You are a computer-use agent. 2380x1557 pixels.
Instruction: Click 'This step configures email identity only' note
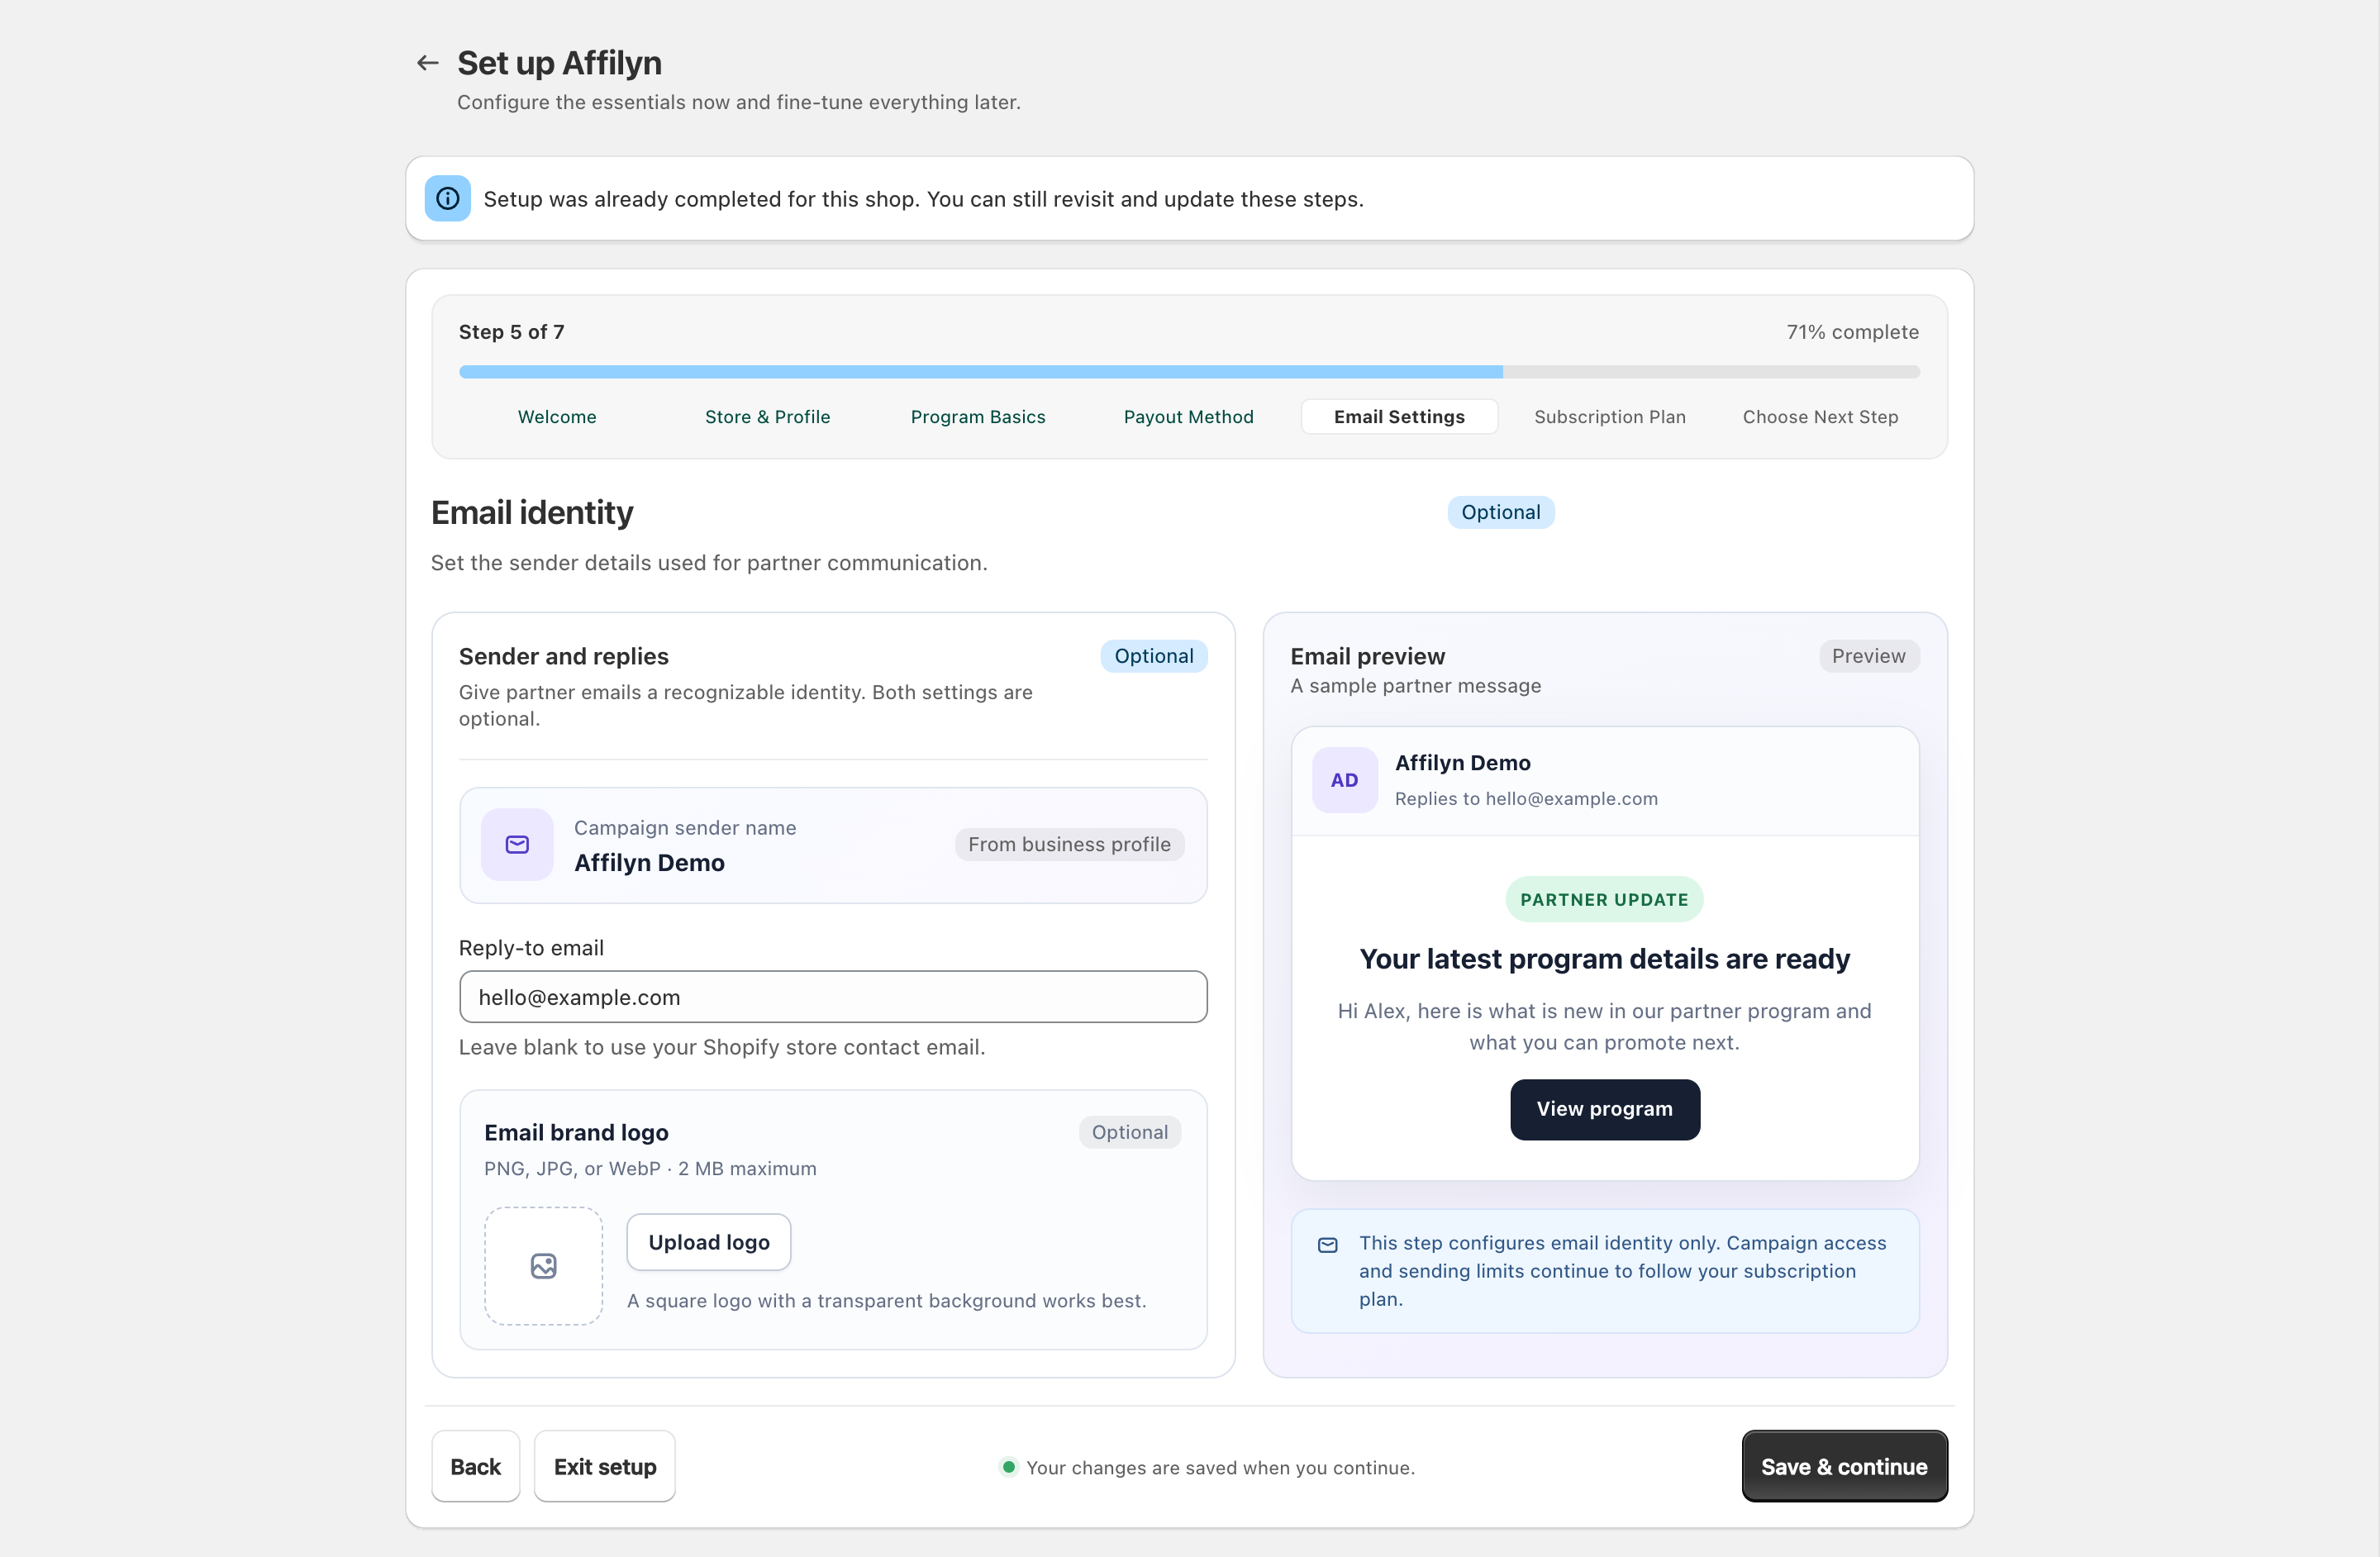click(1622, 1271)
